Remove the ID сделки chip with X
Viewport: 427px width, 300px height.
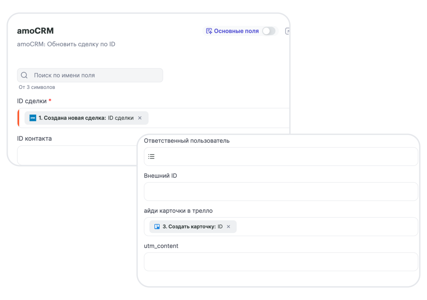pyautogui.click(x=140, y=118)
